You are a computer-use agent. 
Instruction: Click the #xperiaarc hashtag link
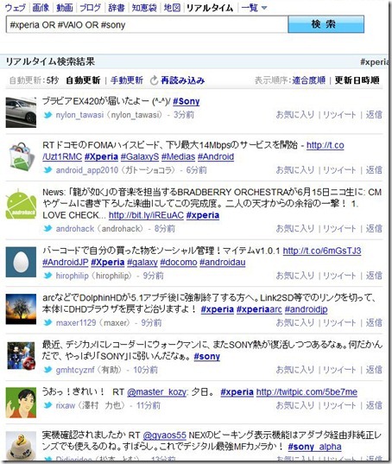tap(259, 309)
